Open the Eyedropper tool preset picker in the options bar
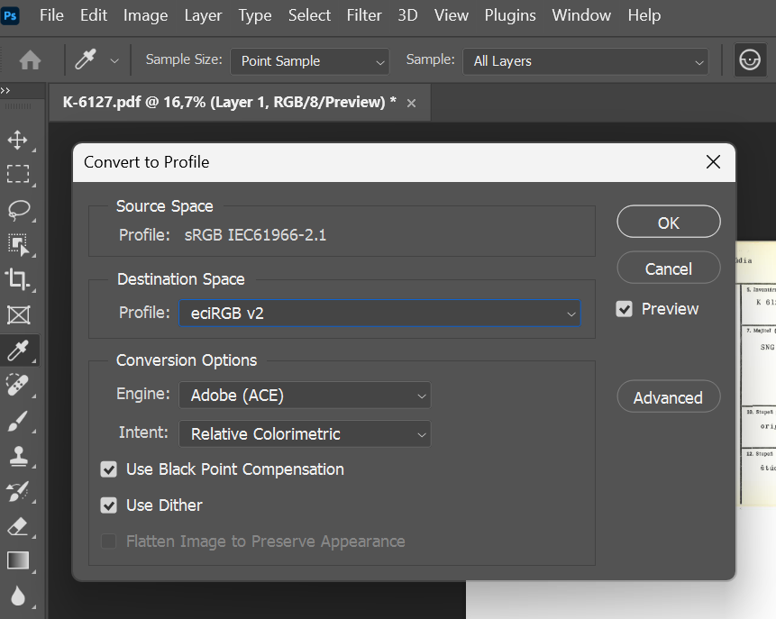This screenshot has width=776, height=619. [x=114, y=61]
